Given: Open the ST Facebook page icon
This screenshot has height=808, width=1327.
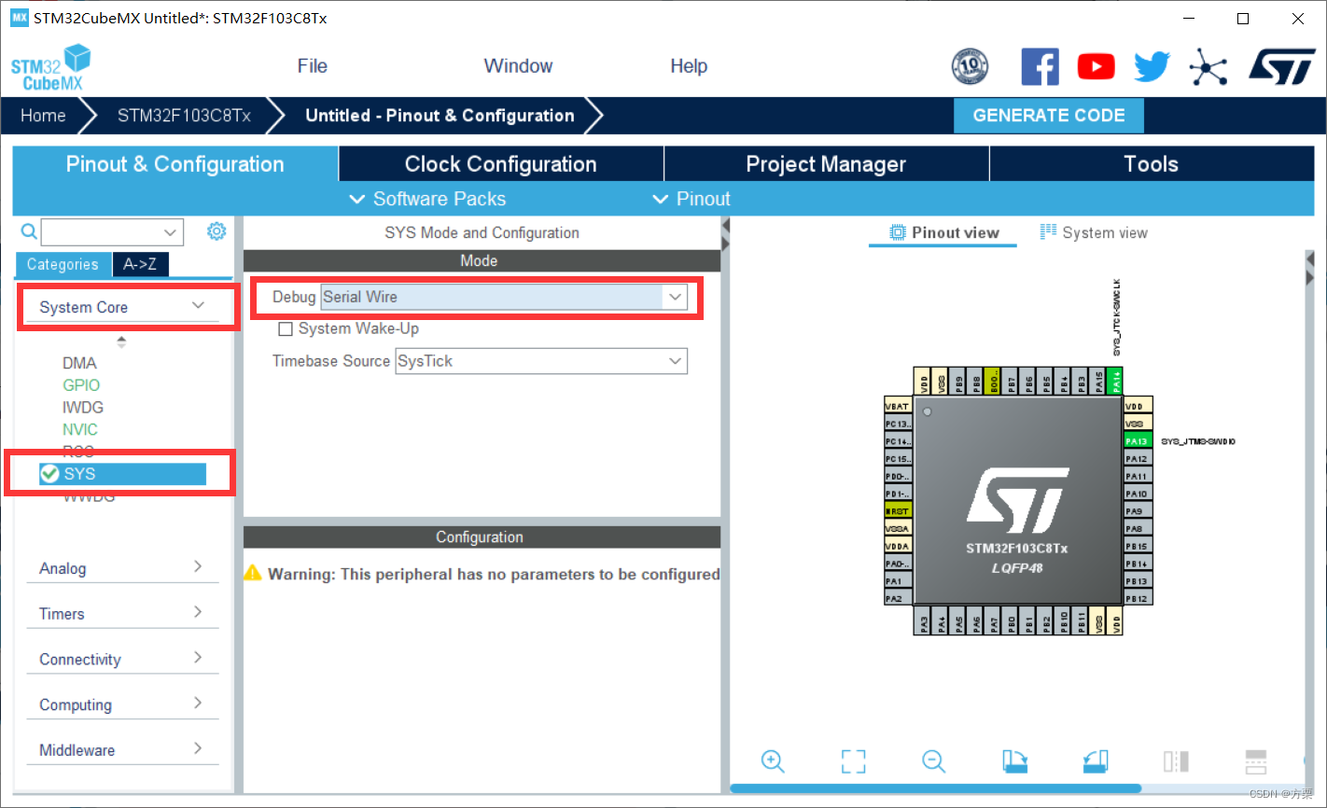Looking at the screenshot, I should click(1041, 66).
